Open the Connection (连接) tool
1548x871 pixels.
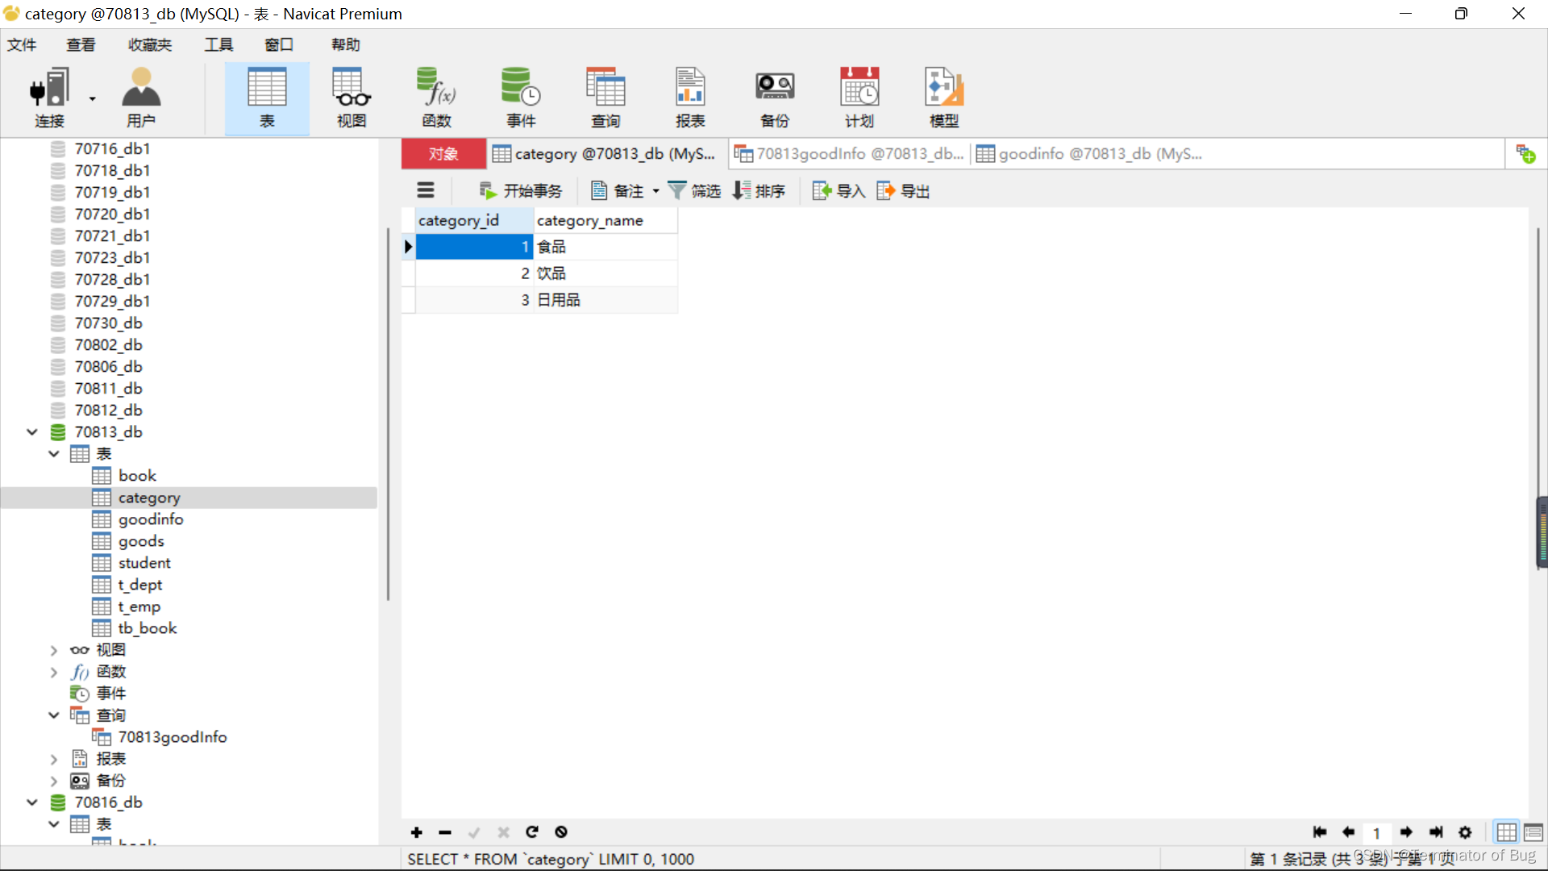49,98
